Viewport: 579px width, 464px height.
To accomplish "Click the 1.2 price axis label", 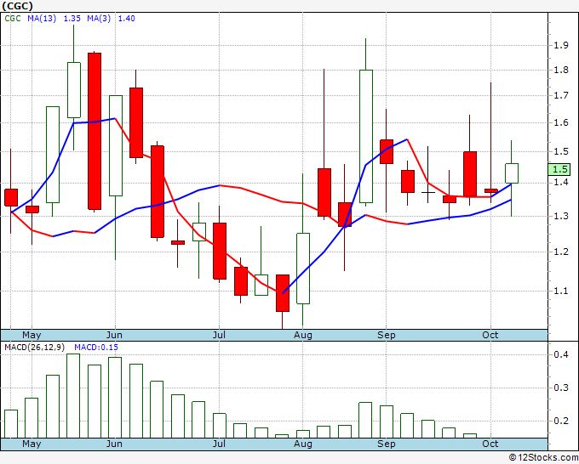I will [561, 252].
